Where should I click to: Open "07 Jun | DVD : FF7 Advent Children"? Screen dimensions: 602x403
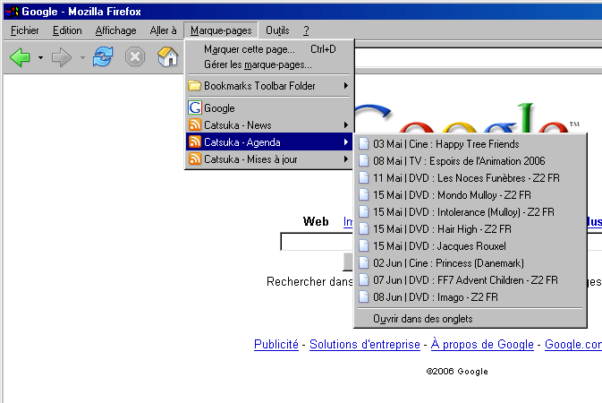point(471,280)
